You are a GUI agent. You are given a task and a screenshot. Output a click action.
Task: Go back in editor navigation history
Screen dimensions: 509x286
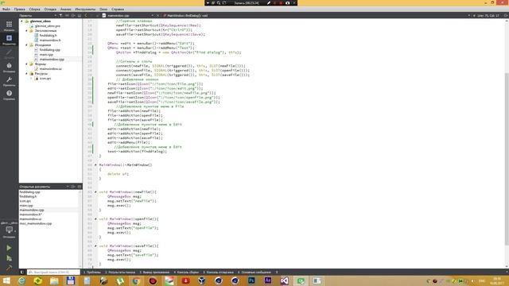pos(86,16)
